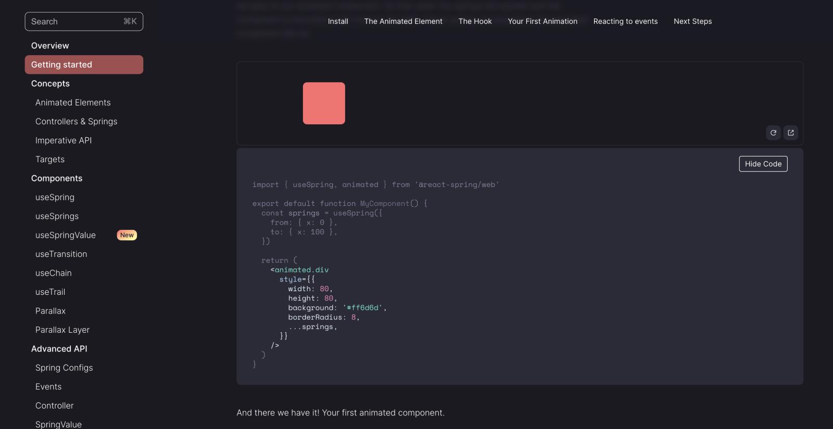Click the coral animated square
Image resolution: width=833 pixels, height=429 pixels.
click(x=324, y=103)
